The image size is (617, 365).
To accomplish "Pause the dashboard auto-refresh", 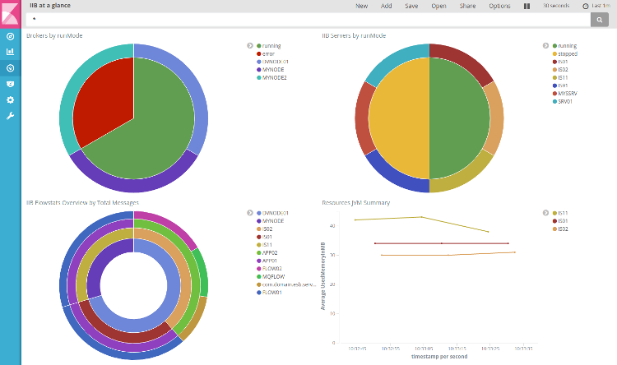I will [x=527, y=6].
